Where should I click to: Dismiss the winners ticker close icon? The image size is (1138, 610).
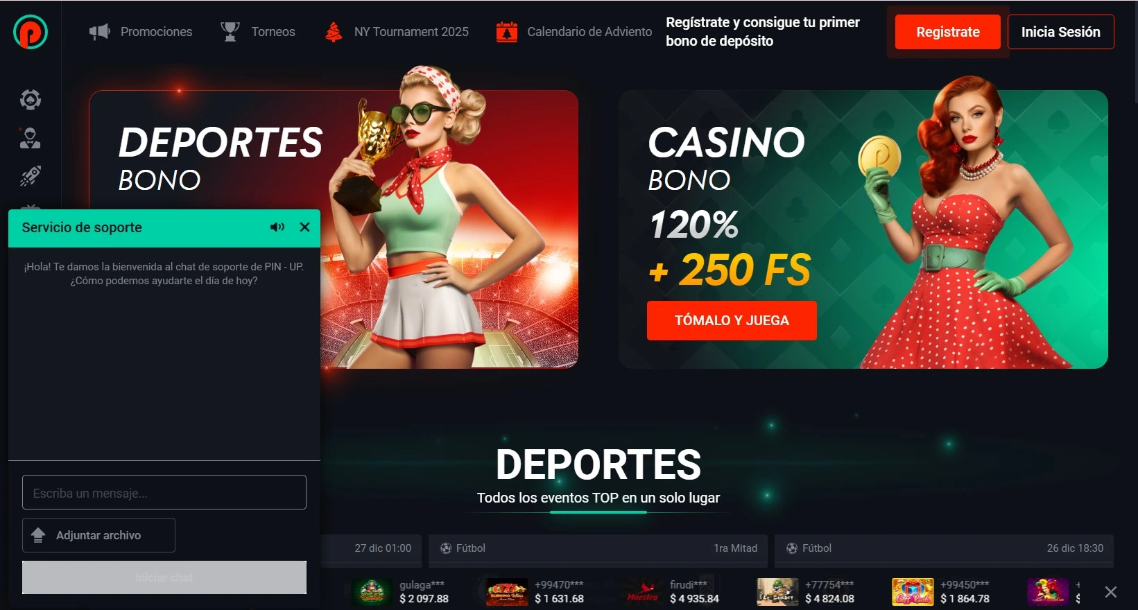coord(1111,592)
